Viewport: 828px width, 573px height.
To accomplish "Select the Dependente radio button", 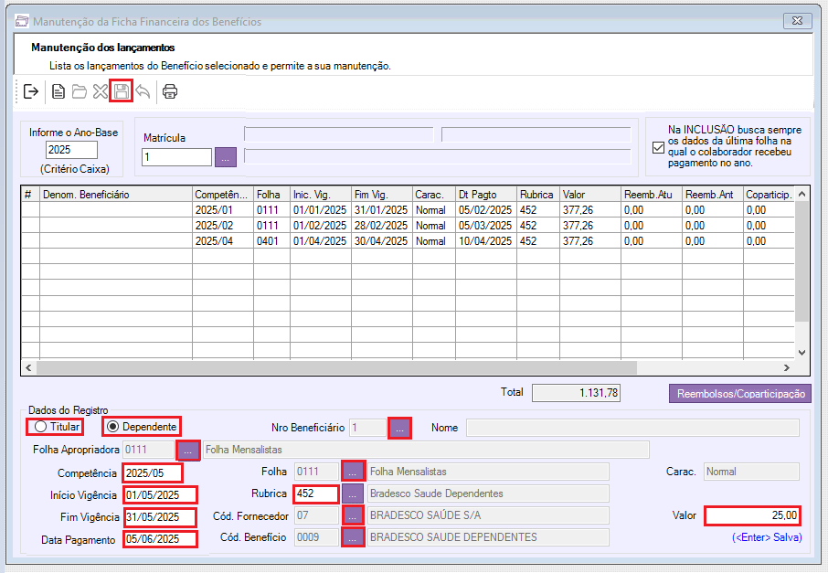I will tap(113, 427).
